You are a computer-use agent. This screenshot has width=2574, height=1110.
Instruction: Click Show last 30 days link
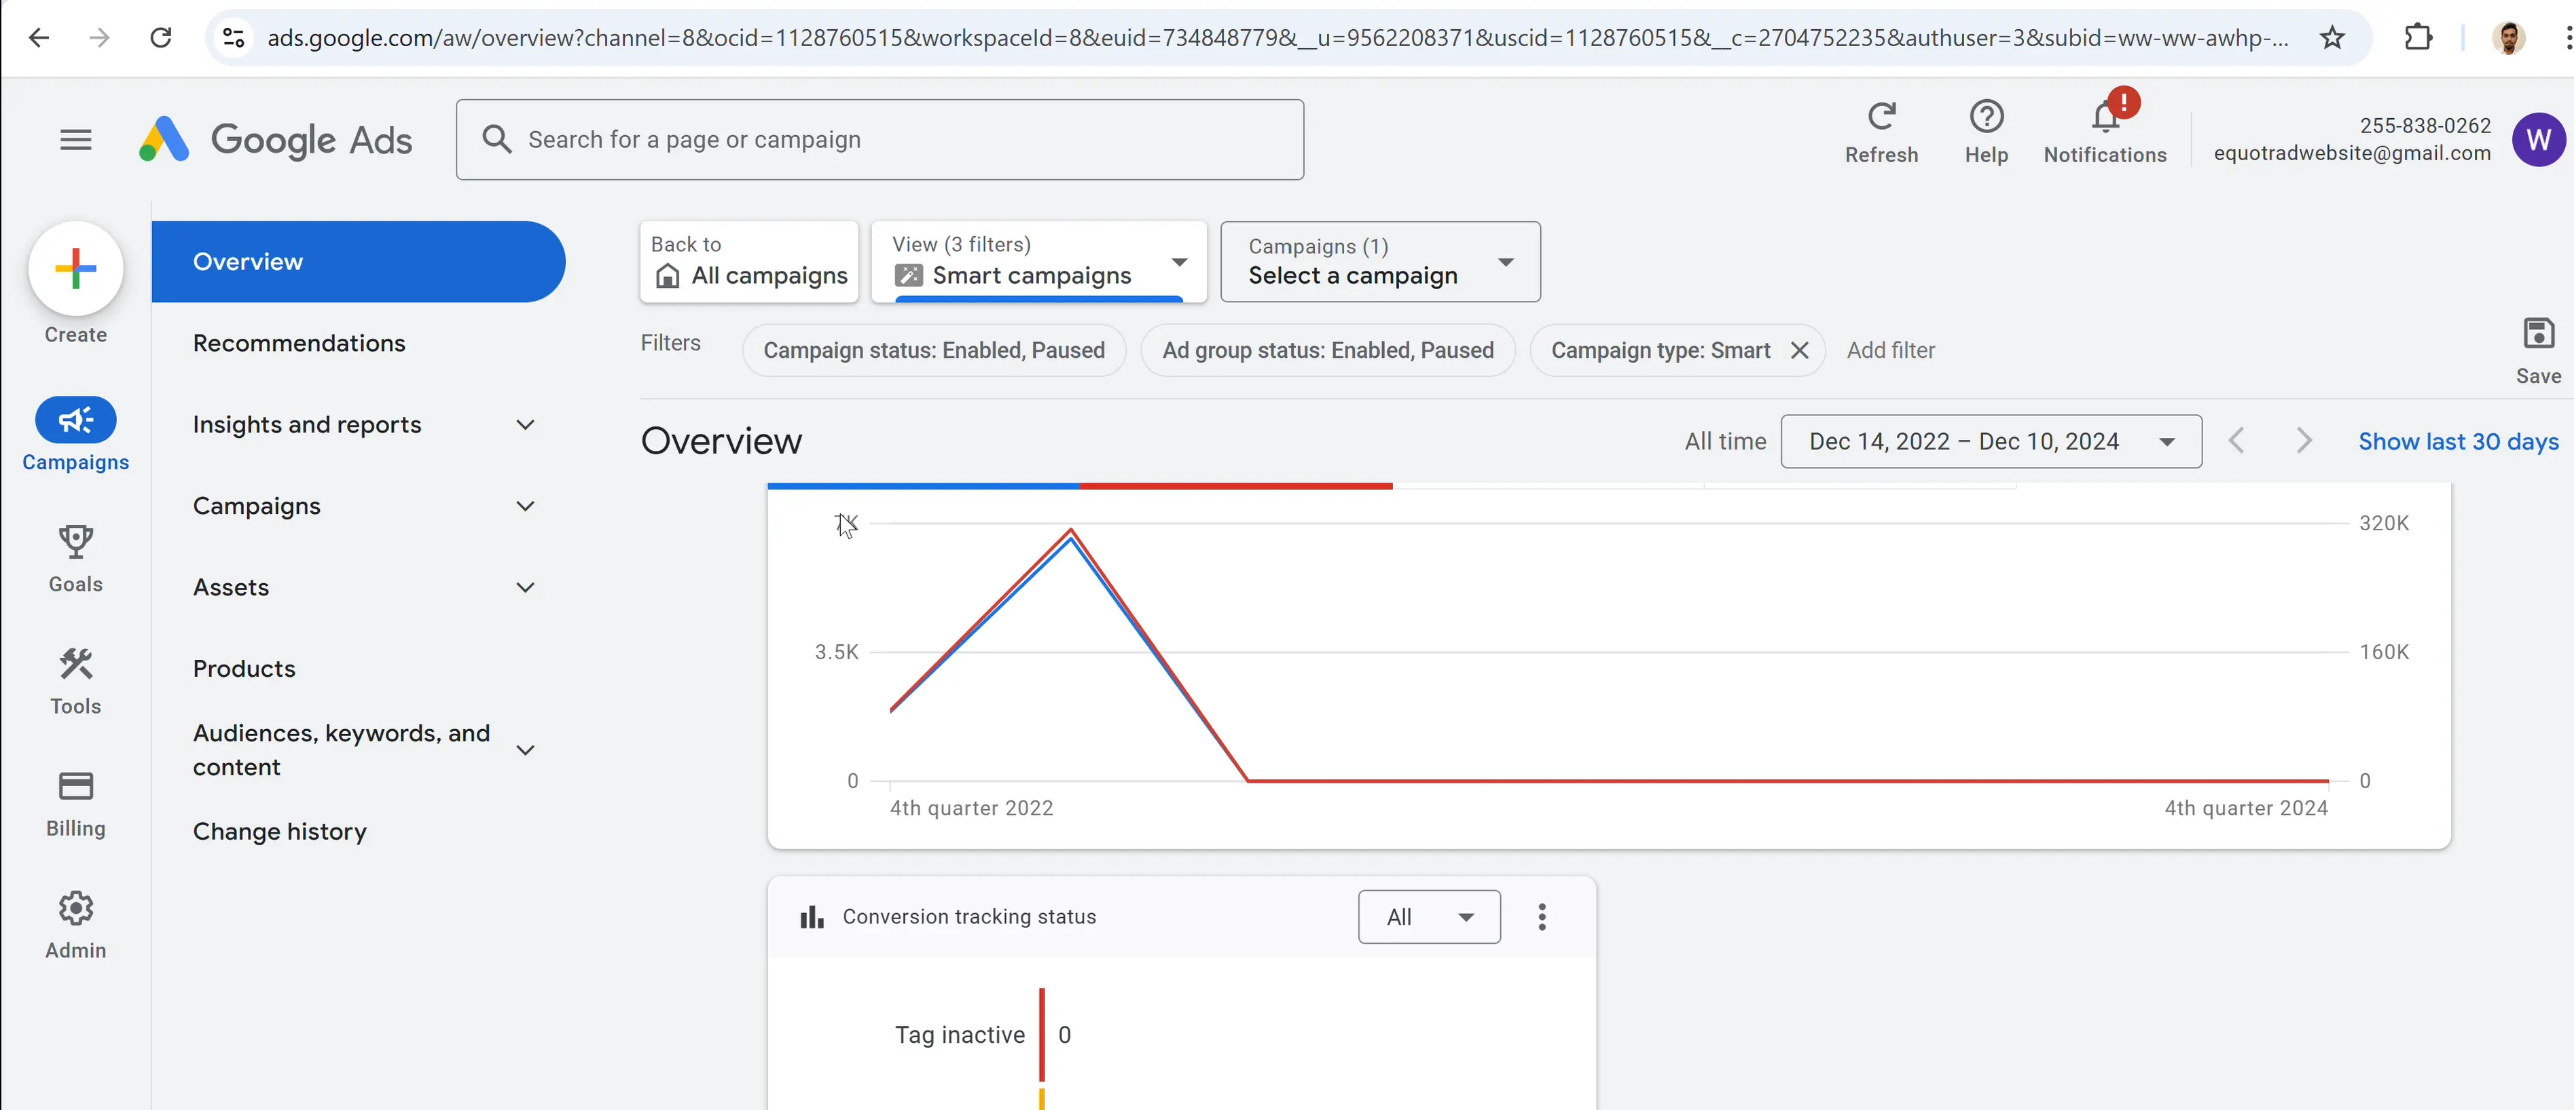pyautogui.click(x=2458, y=441)
